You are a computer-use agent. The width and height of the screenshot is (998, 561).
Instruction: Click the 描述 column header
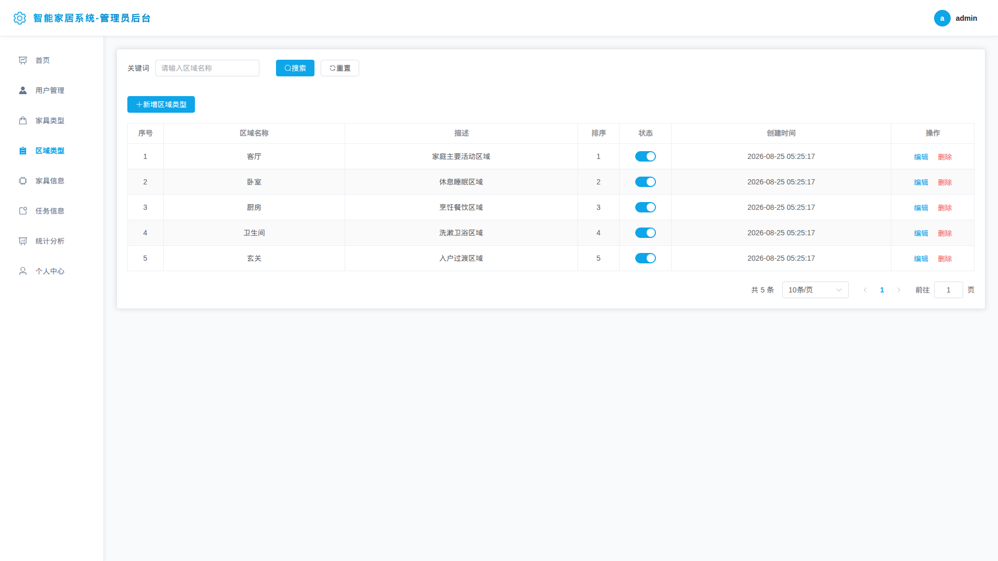coord(462,133)
